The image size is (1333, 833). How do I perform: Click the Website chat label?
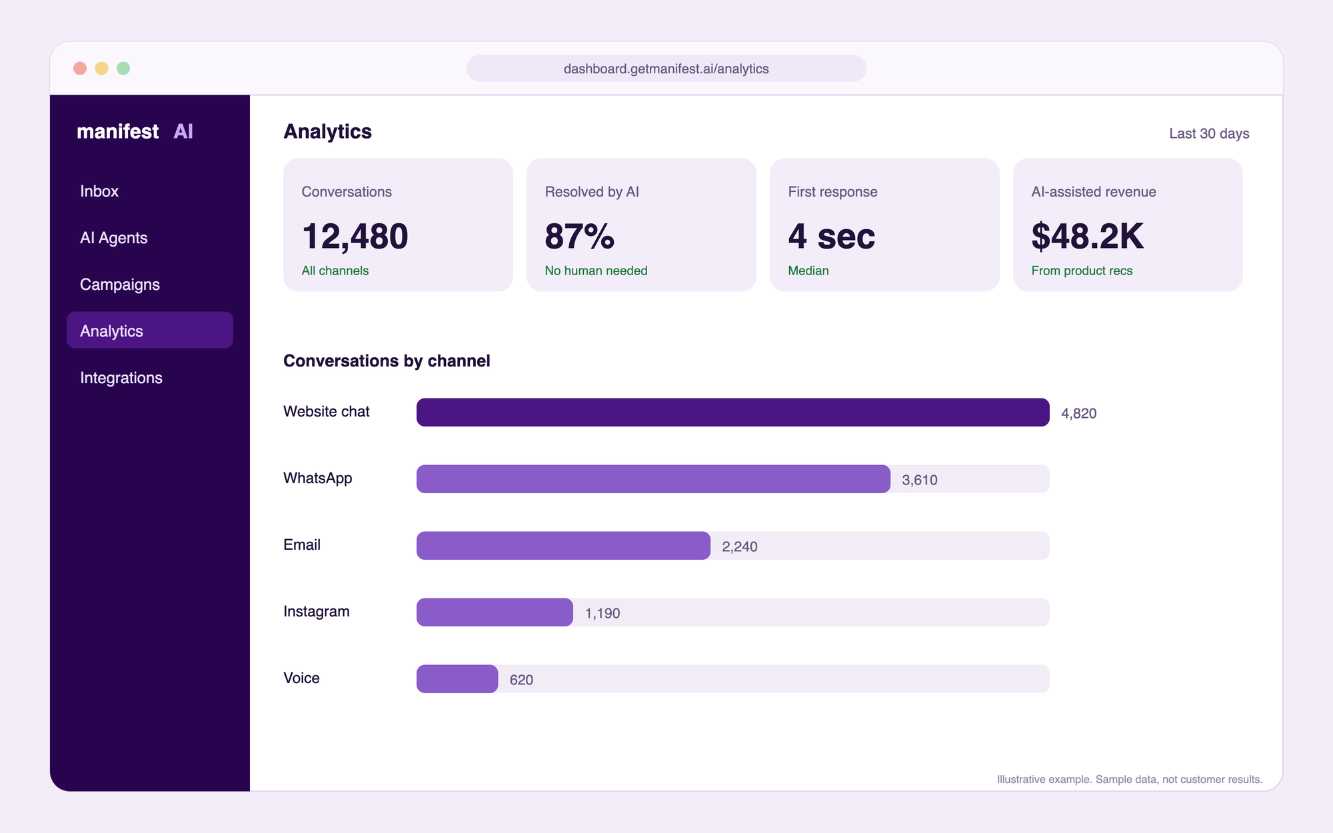click(x=327, y=412)
